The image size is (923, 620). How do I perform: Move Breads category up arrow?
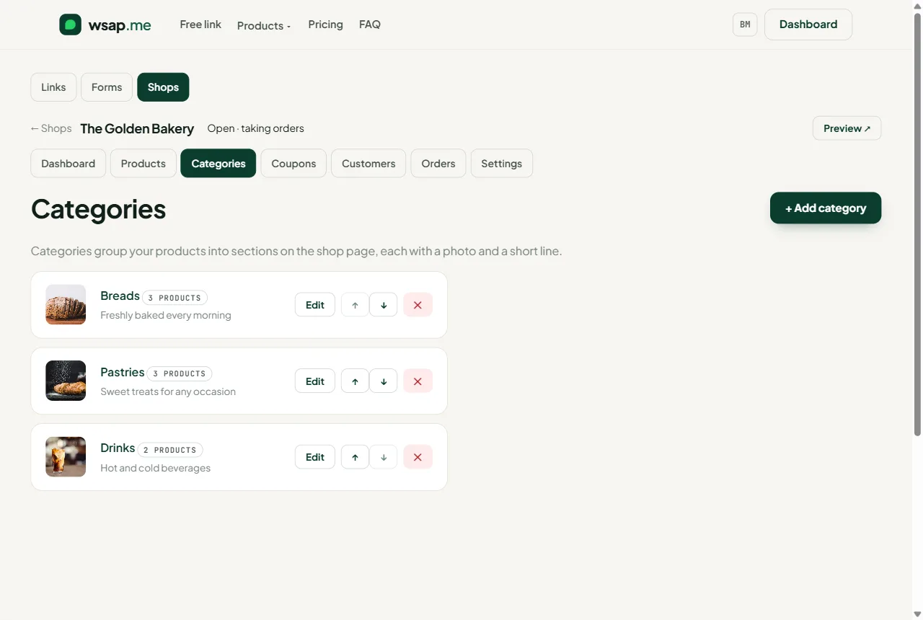point(355,305)
